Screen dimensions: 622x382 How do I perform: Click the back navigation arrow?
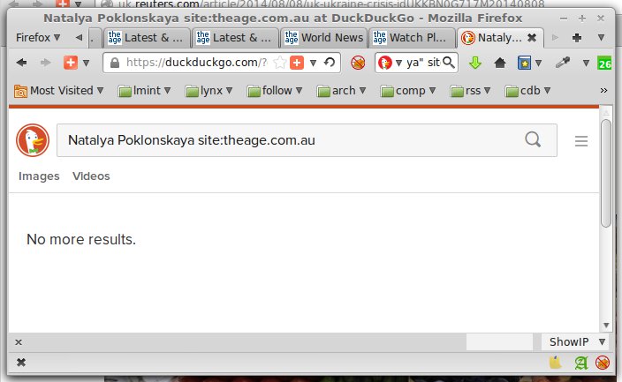(22, 63)
